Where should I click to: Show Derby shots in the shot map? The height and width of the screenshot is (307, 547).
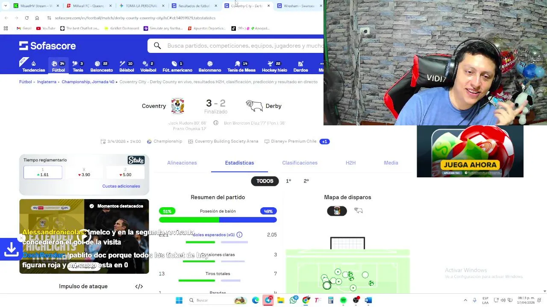click(358, 211)
